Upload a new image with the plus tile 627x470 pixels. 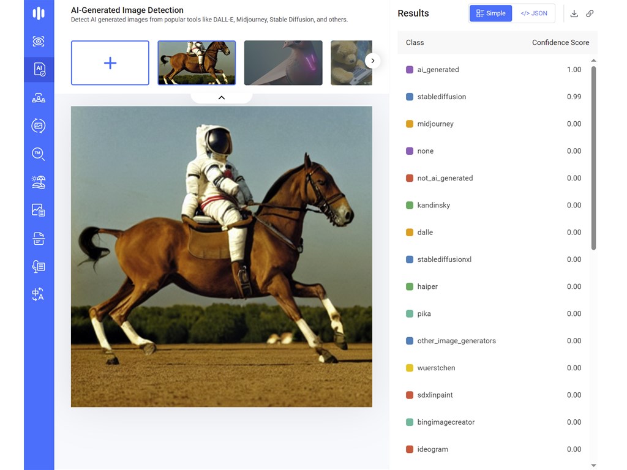tap(110, 62)
